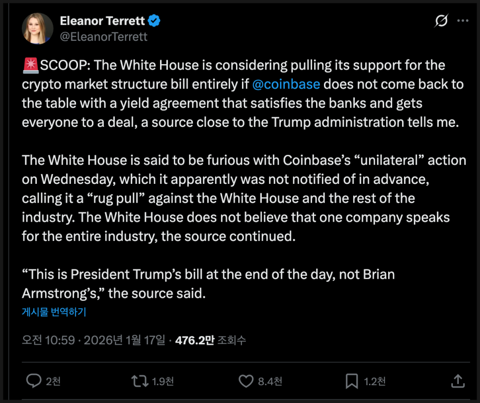Open the @coinbase mention link

coord(286,84)
